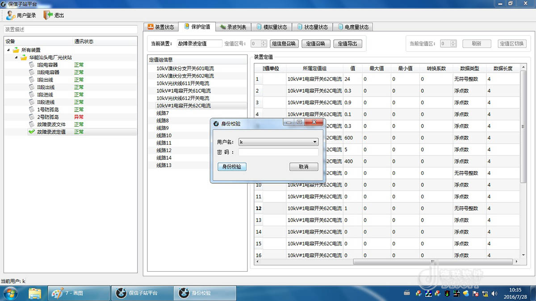Open the 录波列表 tab
This screenshot has width=536, height=301.
233,27
